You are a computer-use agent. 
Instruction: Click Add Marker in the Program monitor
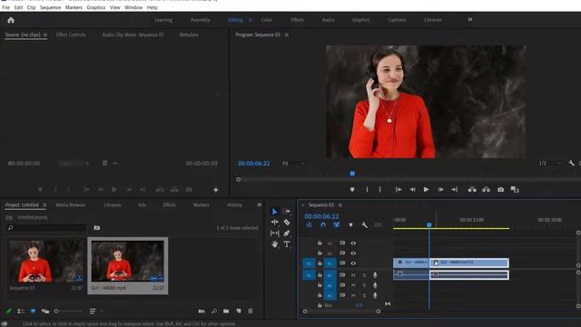tap(352, 190)
